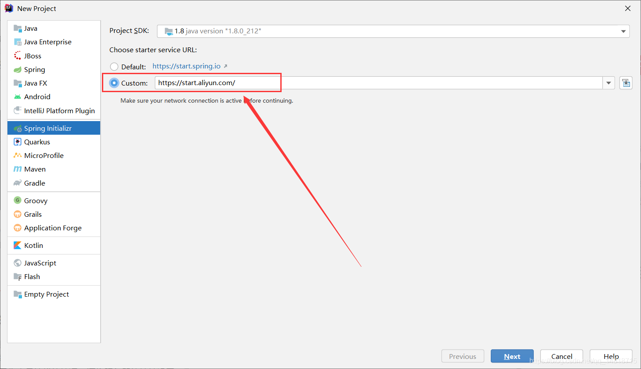Screen dimensions: 641x369
Task: Click the icon button right of Custom URL dropdown
Action: (626, 83)
